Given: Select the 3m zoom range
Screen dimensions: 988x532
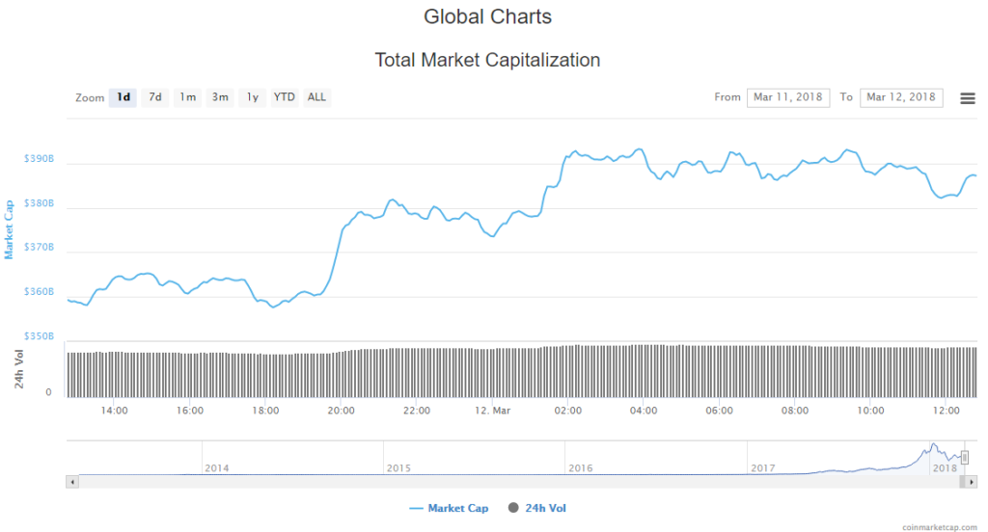Looking at the screenshot, I should 220,97.
